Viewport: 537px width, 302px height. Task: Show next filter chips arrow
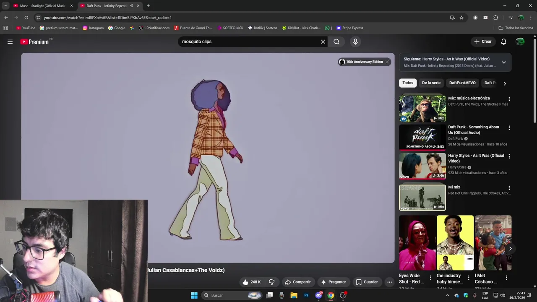[505, 83]
